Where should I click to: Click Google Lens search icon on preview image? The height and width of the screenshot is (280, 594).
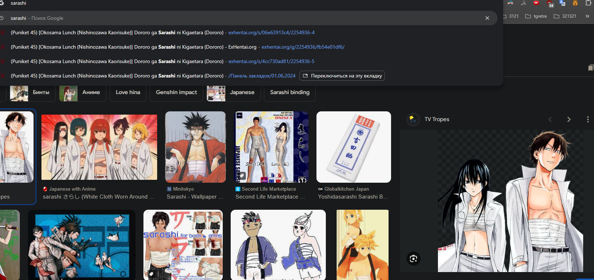coord(413,258)
